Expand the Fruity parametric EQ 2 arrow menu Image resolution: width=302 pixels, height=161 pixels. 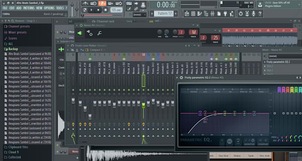tap(177, 77)
